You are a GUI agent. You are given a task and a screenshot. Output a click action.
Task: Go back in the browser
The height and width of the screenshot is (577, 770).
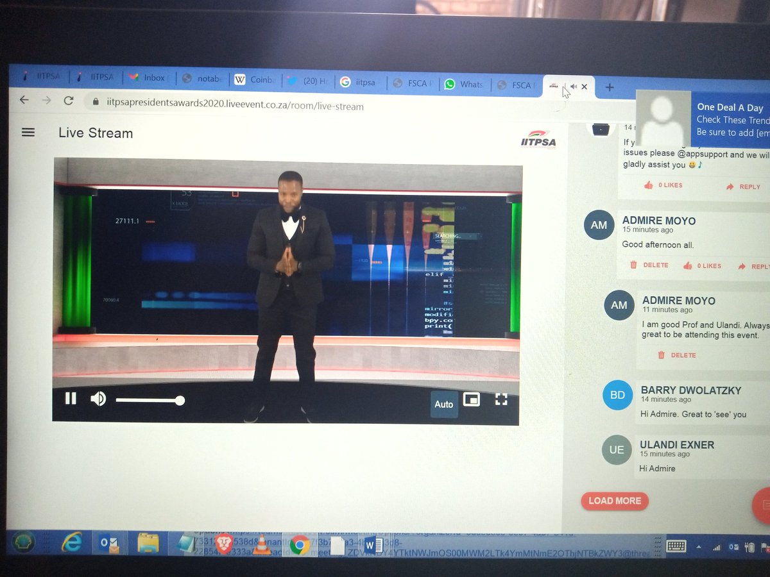[24, 100]
